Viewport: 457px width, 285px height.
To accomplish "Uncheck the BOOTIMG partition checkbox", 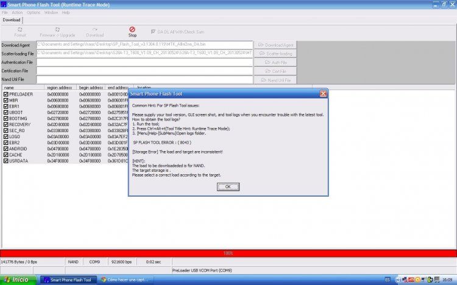I will (6, 118).
